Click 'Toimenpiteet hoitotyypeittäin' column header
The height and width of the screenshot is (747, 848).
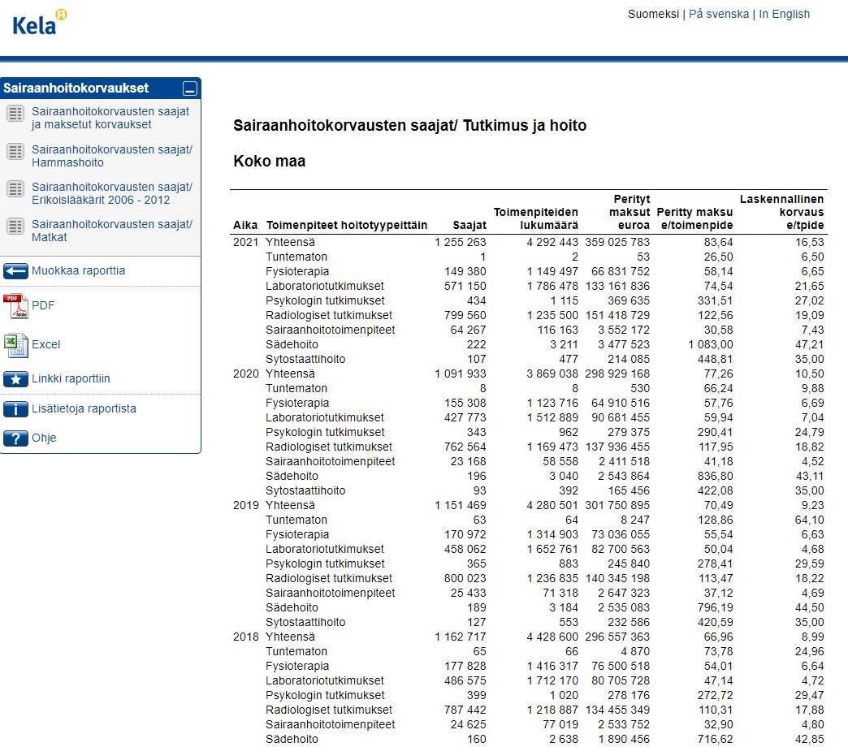pos(347,226)
